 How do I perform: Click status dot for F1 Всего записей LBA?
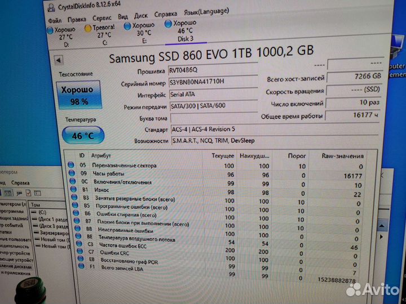(x=82, y=266)
